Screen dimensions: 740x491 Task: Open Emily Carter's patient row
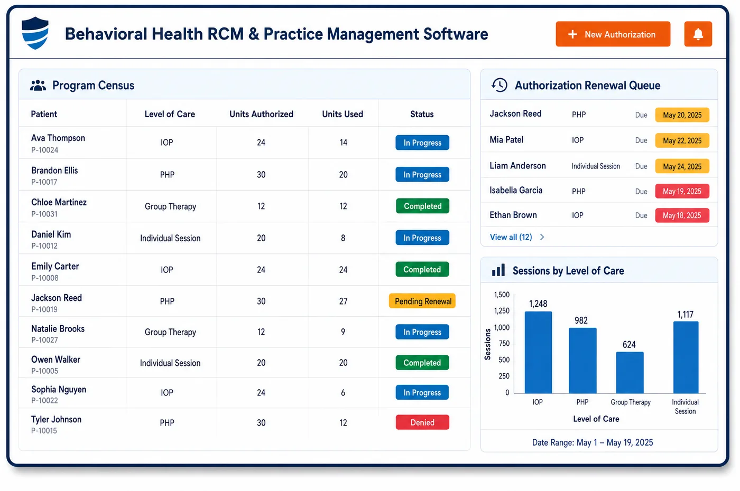[244, 270]
